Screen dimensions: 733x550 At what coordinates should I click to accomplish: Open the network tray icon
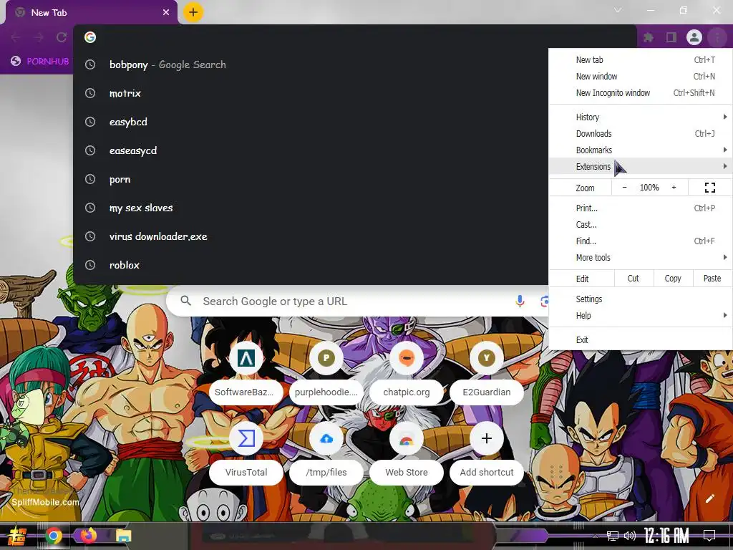pyautogui.click(x=613, y=536)
